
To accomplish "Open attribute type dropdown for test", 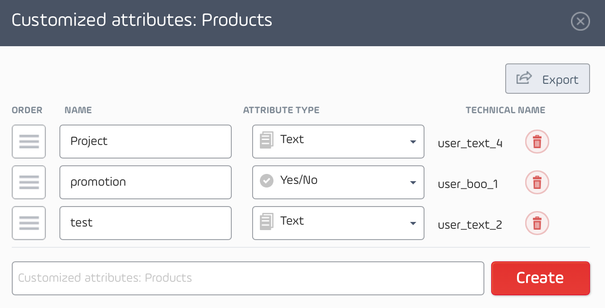I will pyautogui.click(x=338, y=223).
